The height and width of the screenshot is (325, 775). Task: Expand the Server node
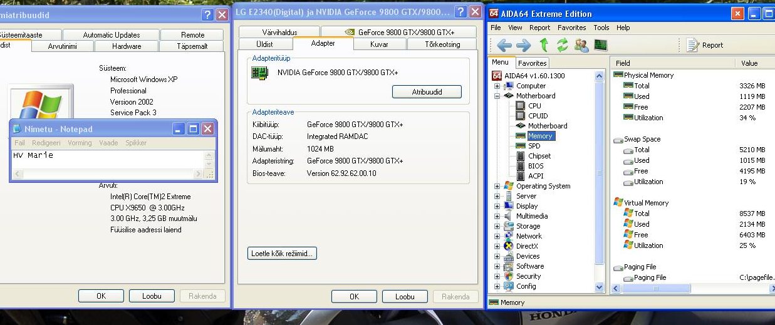[497, 196]
